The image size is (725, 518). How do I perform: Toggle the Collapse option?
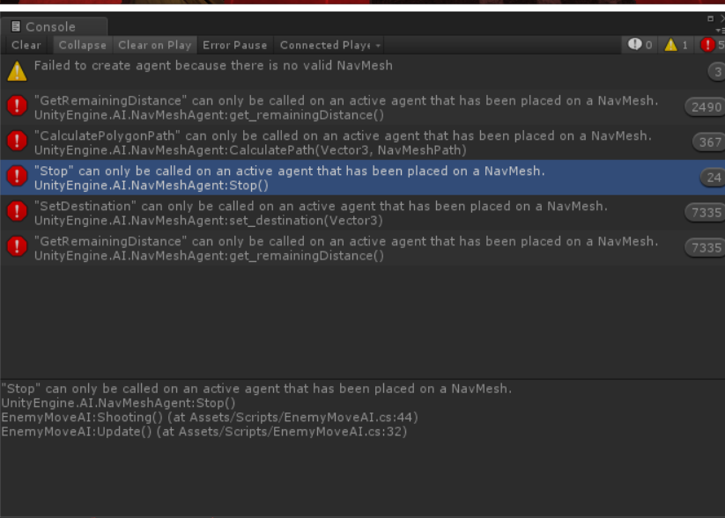click(82, 45)
